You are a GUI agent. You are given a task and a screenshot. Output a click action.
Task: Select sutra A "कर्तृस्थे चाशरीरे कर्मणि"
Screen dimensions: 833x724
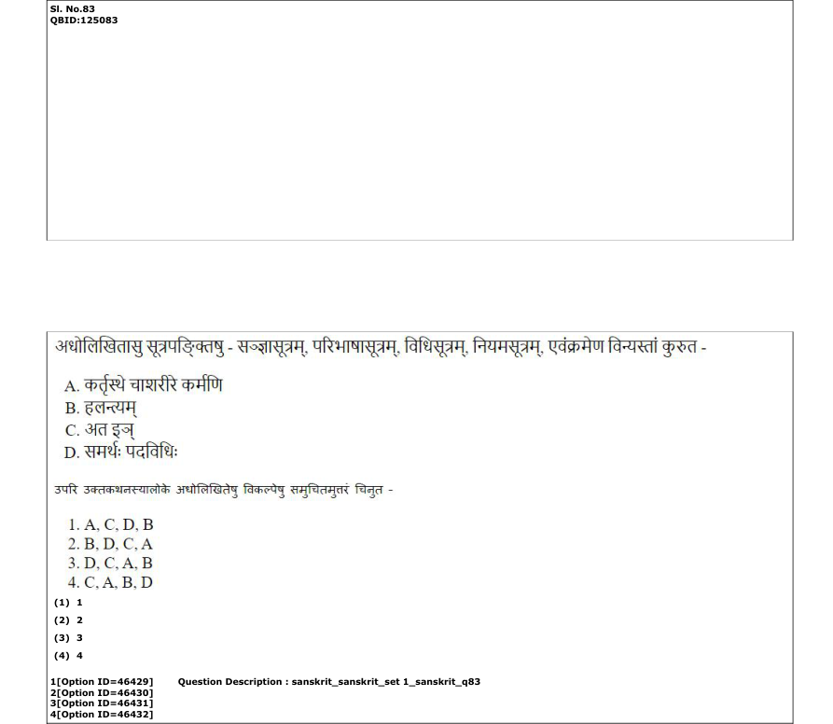click(x=143, y=385)
